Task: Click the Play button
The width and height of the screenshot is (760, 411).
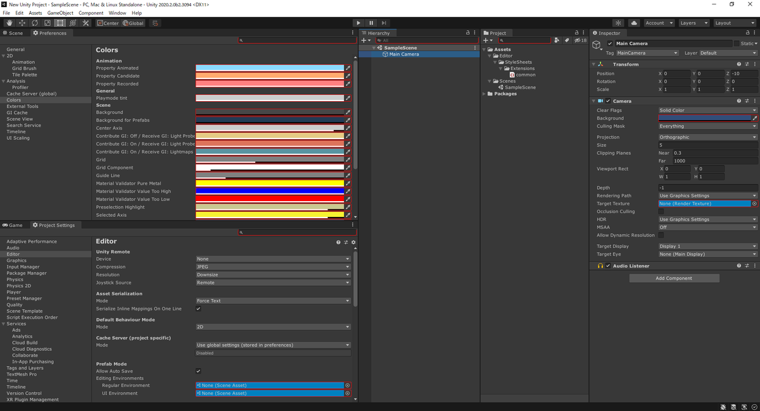Action: pyautogui.click(x=359, y=23)
